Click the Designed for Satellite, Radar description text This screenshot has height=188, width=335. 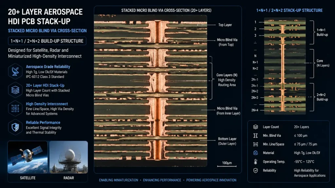coord(45,53)
